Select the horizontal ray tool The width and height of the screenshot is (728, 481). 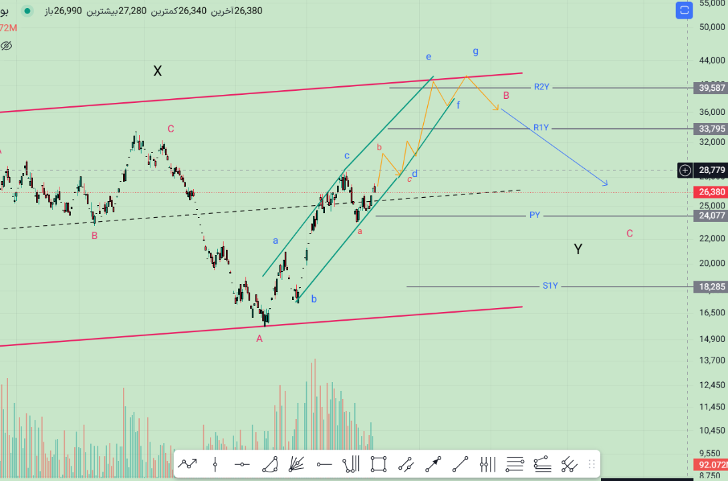coord(324,464)
